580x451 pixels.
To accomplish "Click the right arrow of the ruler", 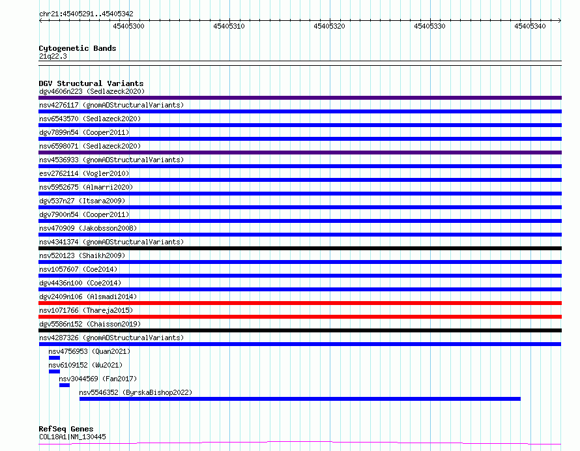I will 559,20.
